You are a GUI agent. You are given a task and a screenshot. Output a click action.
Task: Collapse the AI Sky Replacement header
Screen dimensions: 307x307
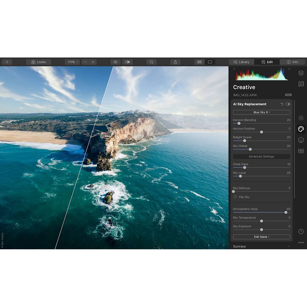250,104
